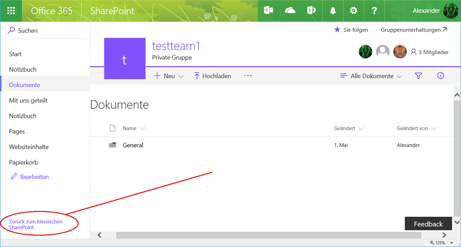Click the grey placeholder member avatar

click(383, 52)
